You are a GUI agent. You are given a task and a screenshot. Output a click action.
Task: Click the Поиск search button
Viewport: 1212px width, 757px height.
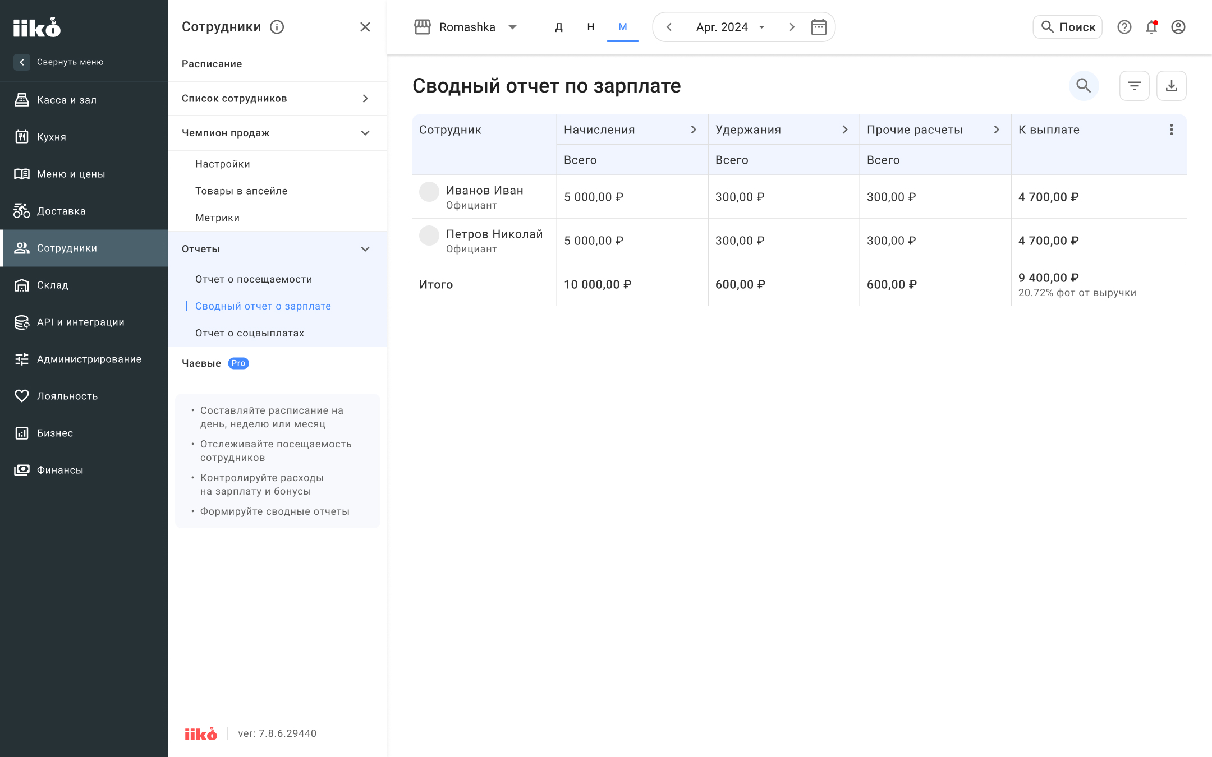pyautogui.click(x=1068, y=27)
